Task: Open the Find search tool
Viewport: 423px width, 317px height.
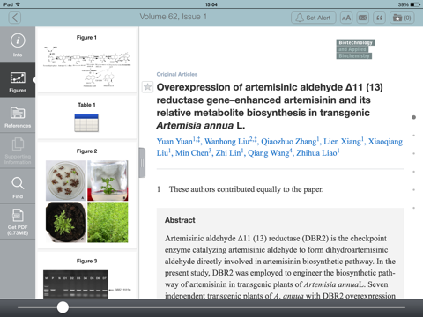Action: [18, 187]
